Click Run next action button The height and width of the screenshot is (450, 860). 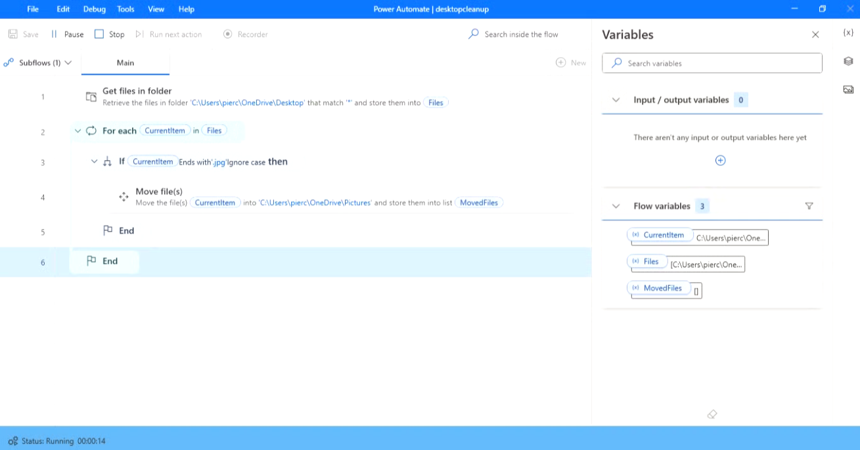coord(169,34)
